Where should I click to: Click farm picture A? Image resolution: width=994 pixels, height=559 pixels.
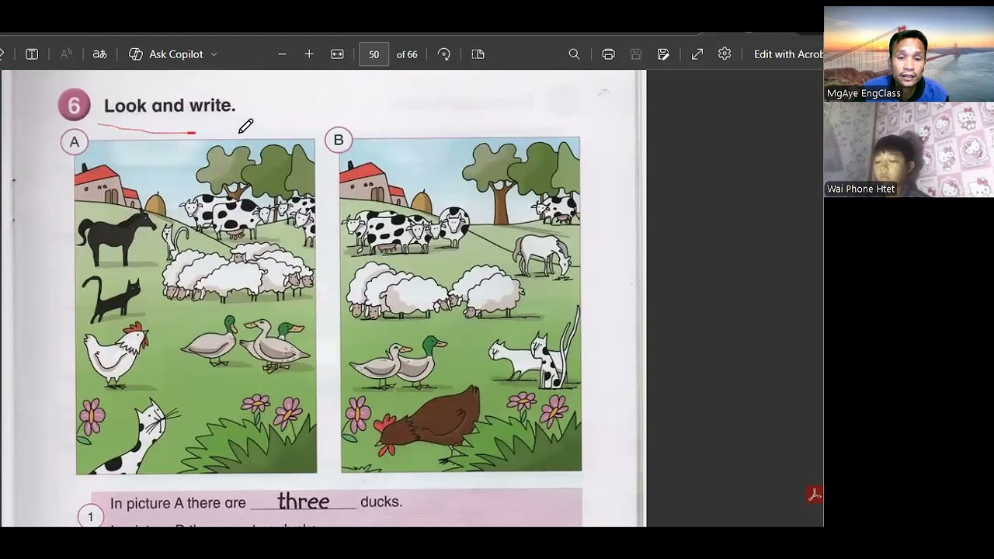pos(196,307)
